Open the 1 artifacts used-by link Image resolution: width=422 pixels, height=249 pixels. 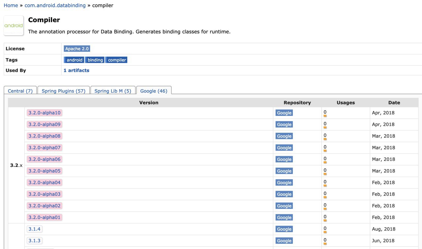point(76,70)
